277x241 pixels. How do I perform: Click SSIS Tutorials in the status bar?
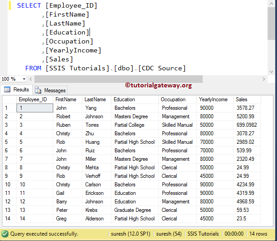203,234
